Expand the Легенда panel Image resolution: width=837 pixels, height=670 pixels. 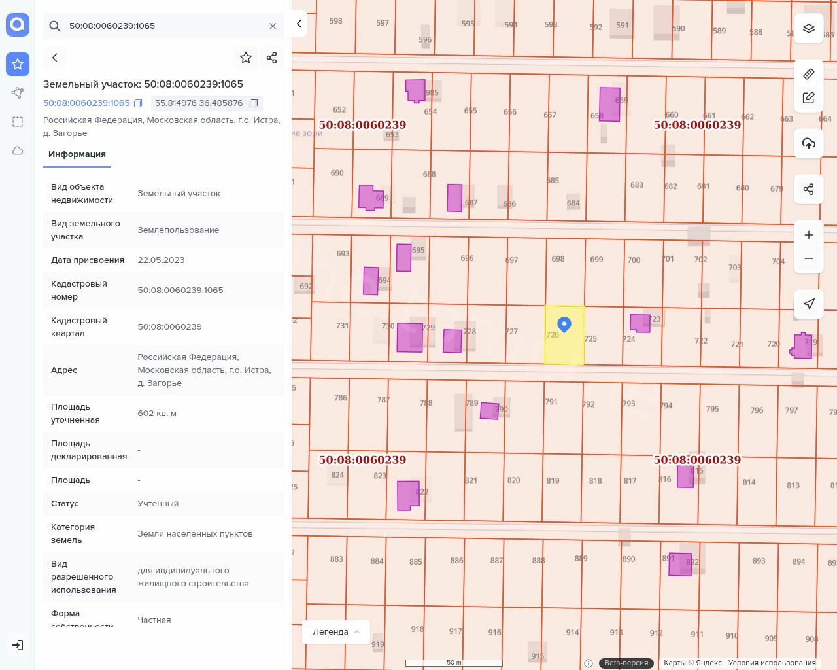click(336, 632)
